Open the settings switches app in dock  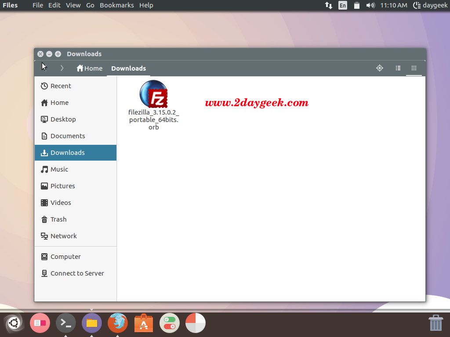(x=170, y=323)
